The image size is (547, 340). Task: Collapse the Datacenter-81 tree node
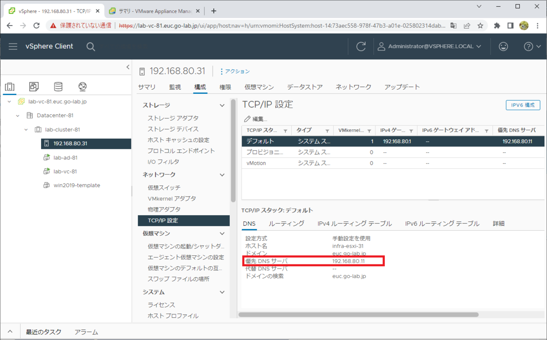[18, 116]
